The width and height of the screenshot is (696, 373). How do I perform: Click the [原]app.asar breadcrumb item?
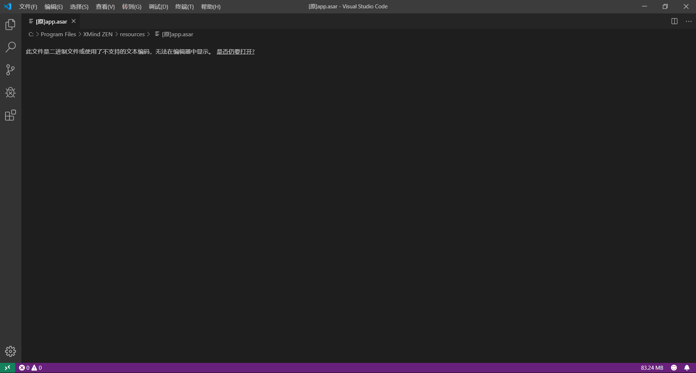174,34
